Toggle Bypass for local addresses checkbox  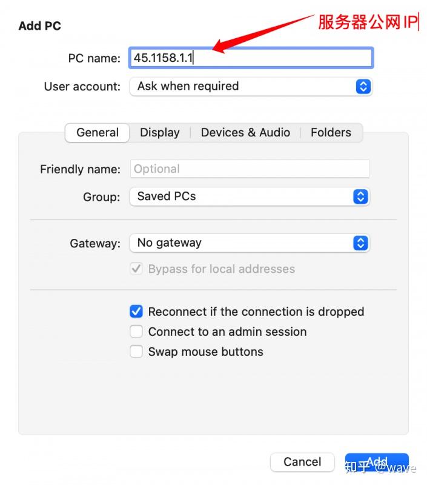point(136,269)
